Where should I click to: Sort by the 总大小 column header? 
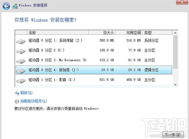(102, 32)
